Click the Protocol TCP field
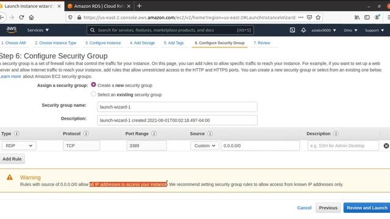The height and width of the screenshot is (219, 390). pyautogui.click(x=81, y=146)
